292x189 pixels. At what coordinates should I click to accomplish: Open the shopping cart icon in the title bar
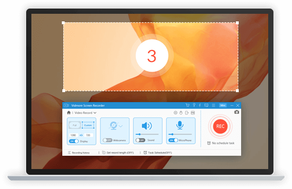click(x=187, y=105)
